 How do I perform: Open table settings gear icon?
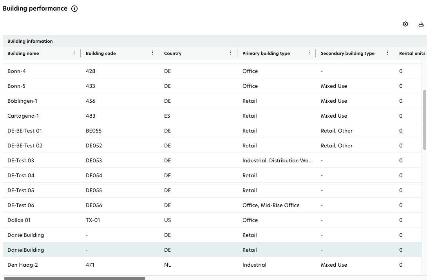[405, 24]
